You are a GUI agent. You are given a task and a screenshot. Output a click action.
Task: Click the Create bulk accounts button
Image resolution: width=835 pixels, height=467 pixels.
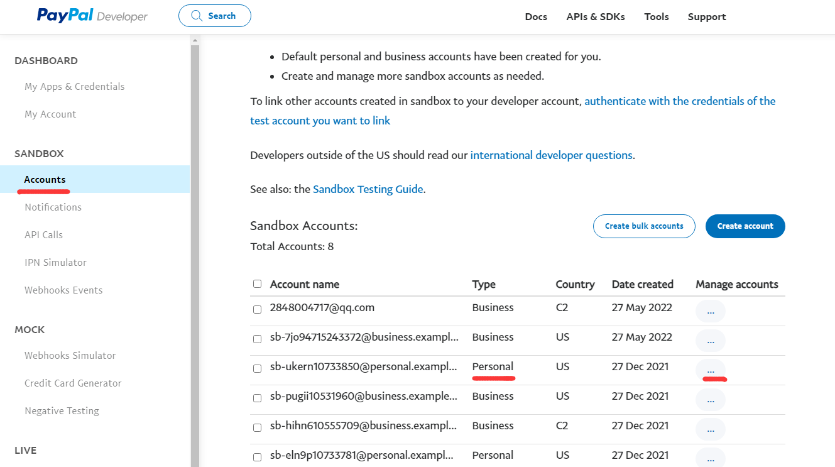click(x=643, y=226)
